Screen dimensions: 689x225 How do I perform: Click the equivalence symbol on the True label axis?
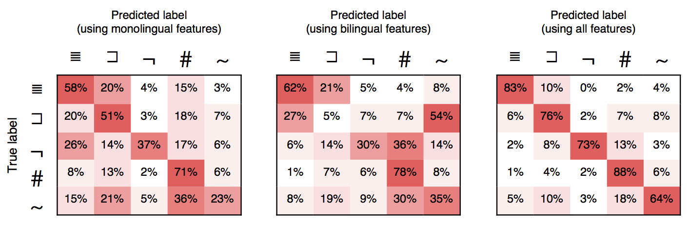pos(37,89)
